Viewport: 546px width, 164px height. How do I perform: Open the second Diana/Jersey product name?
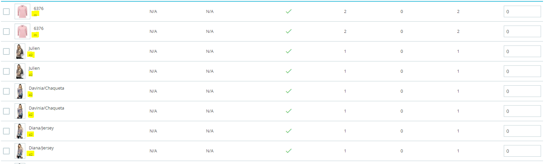pyautogui.click(x=41, y=148)
